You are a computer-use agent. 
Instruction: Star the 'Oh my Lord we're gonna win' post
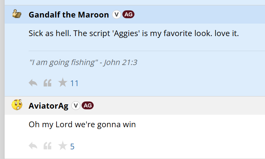pos(63,145)
